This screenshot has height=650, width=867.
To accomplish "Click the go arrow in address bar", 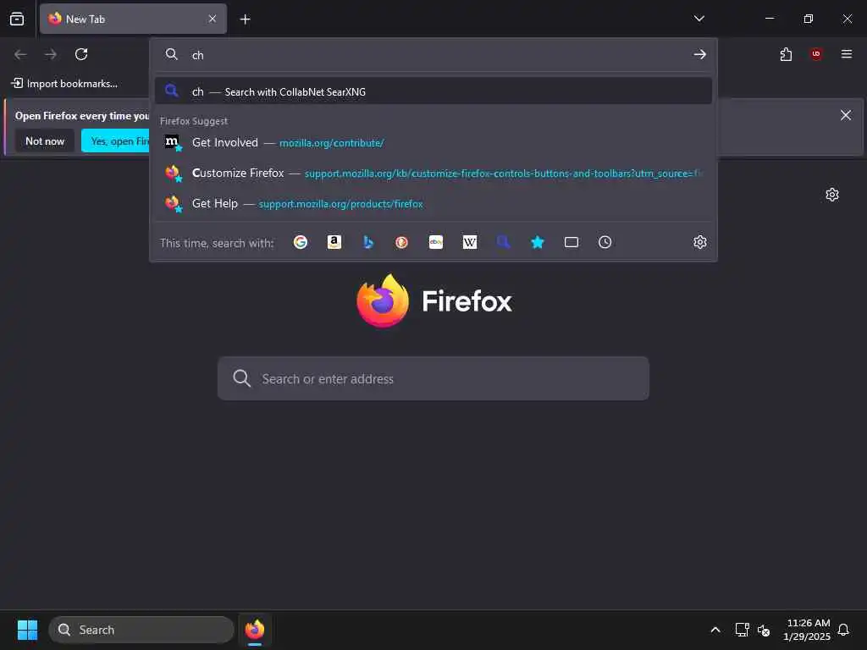I will [x=700, y=54].
